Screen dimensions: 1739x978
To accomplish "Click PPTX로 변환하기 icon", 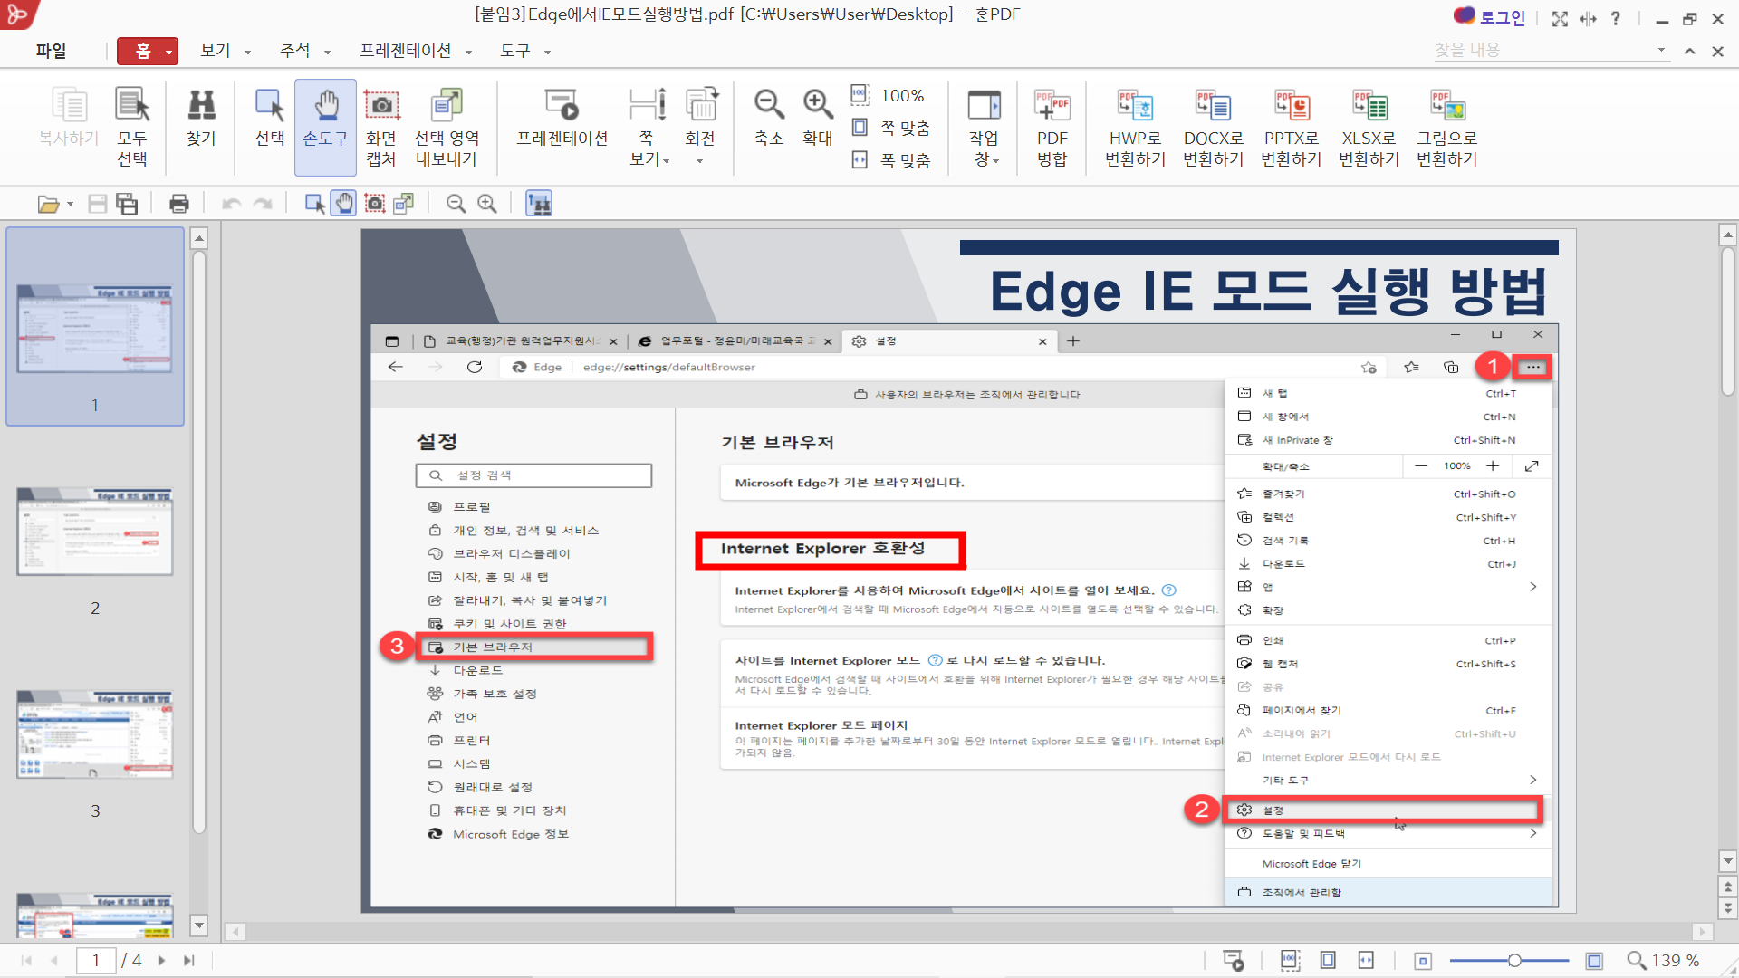I will click(1291, 127).
